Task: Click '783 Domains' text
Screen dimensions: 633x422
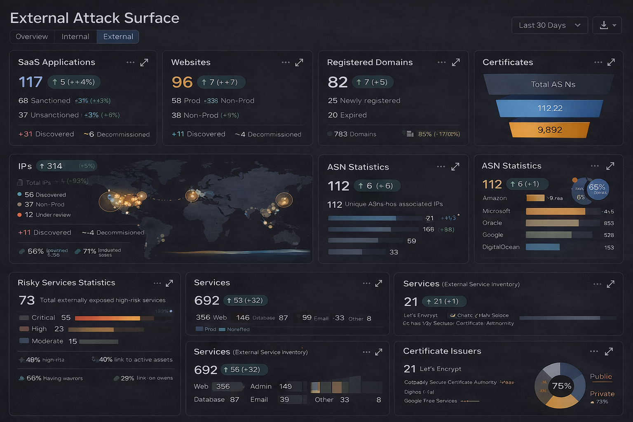Action: [355, 134]
